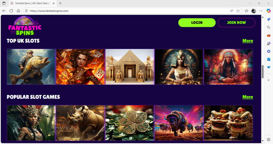Open the Settings and more menu
Viewport: 273px width, 144px height.
[x=261, y=11]
